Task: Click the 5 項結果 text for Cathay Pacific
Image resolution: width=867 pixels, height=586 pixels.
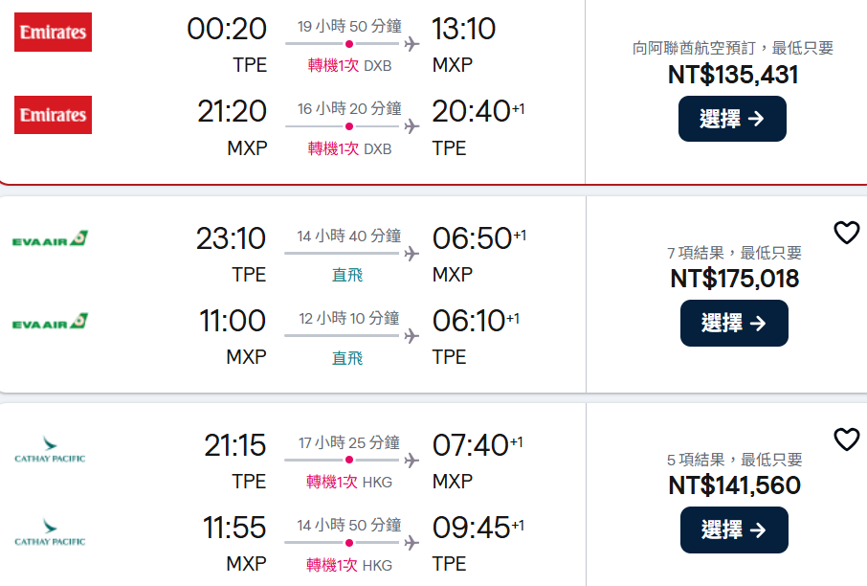Action: [734, 461]
